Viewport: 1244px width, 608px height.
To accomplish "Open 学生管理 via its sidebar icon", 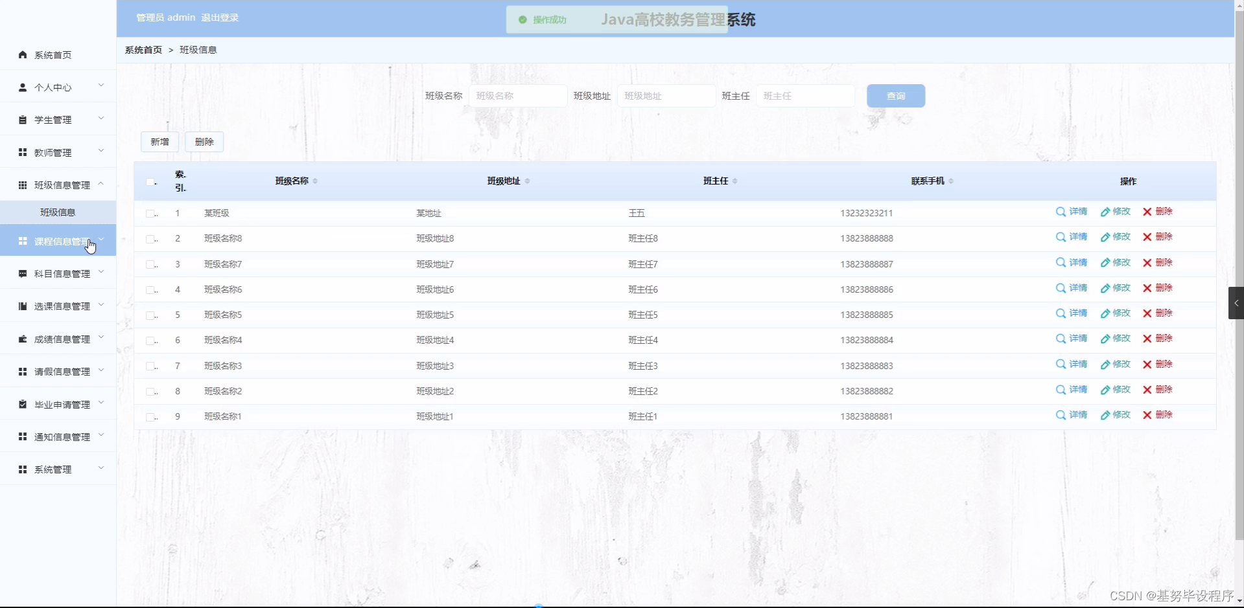I will point(22,119).
